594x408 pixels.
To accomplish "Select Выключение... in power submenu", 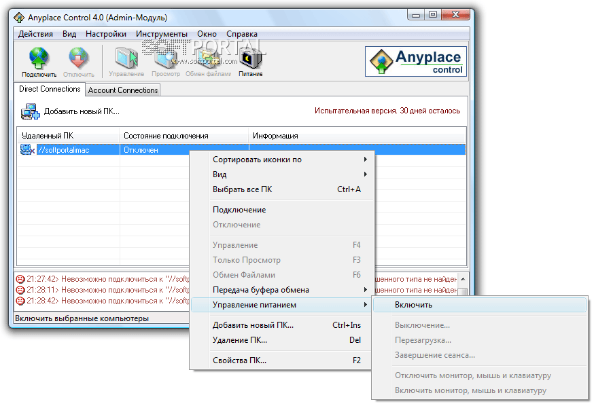I will coord(480,325).
